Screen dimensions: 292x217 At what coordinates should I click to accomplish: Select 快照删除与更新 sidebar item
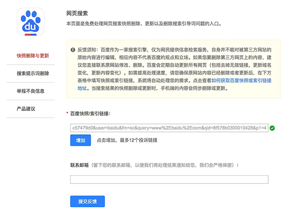[33, 55]
